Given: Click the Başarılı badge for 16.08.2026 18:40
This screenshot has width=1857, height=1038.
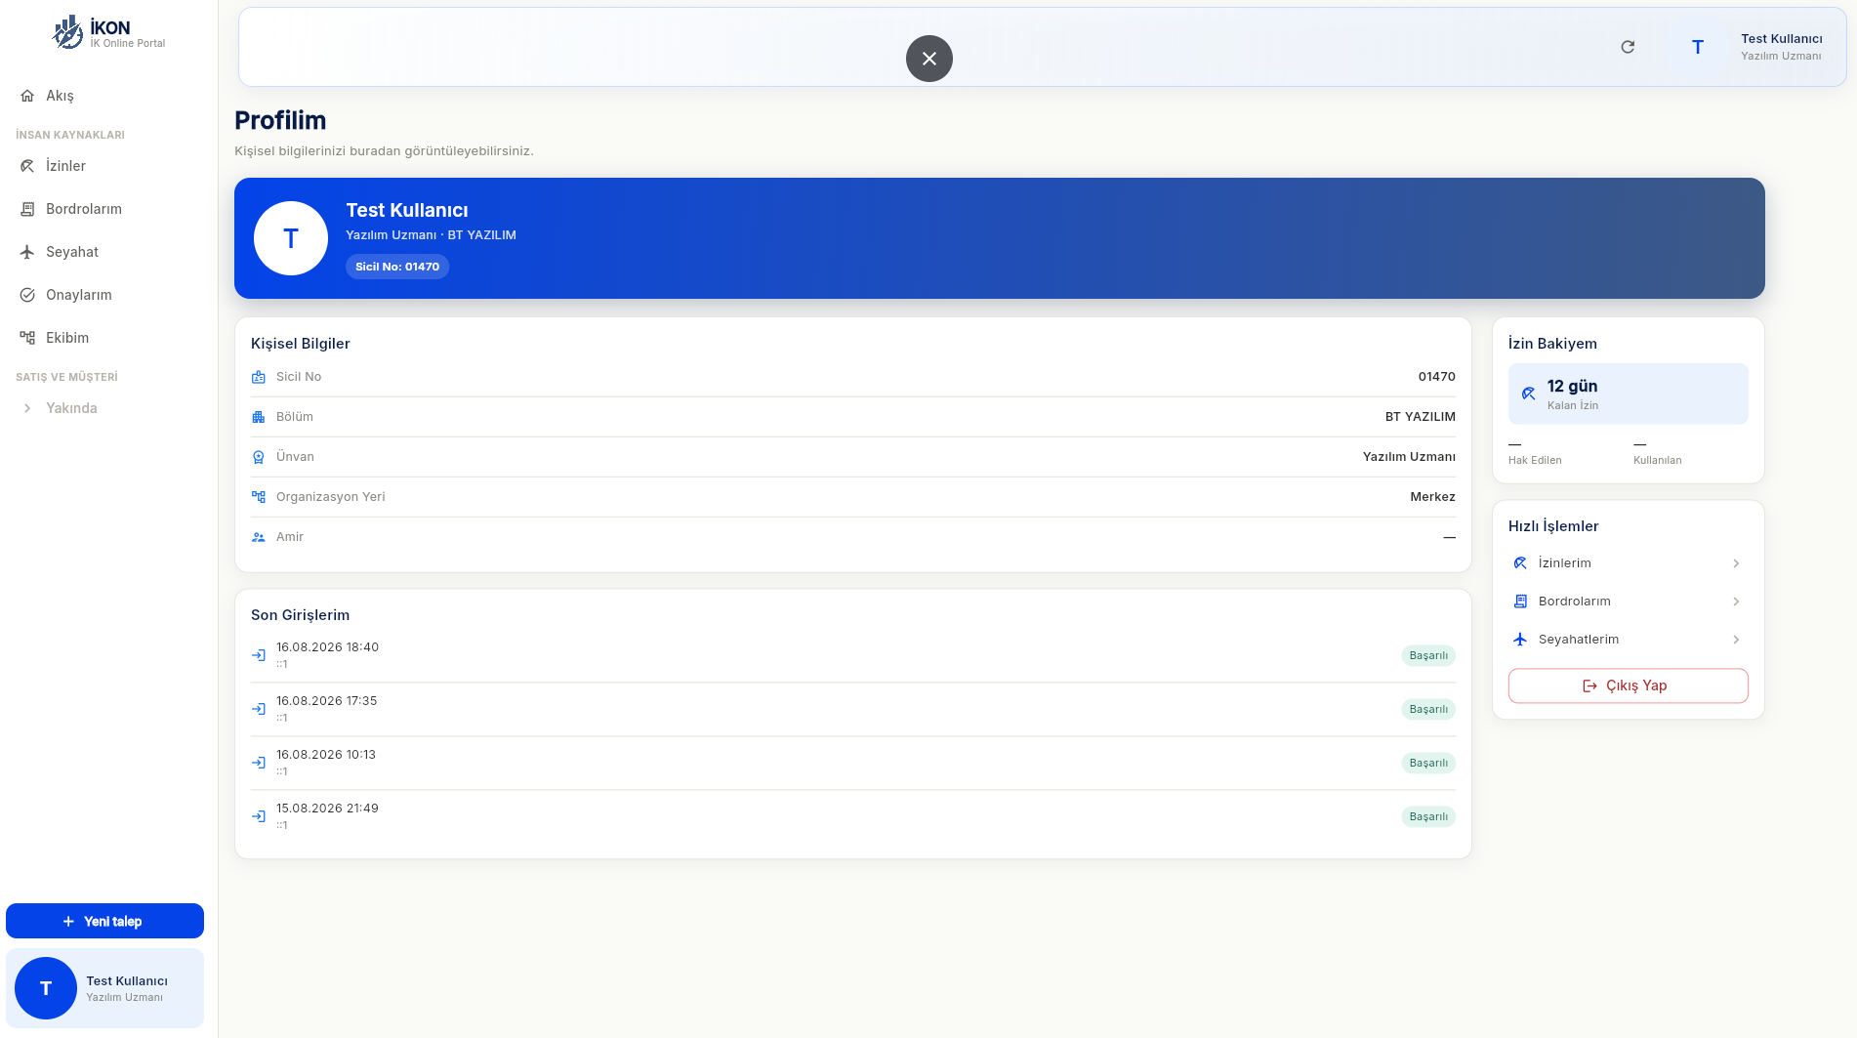Looking at the screenshot, I should 1428,655.
